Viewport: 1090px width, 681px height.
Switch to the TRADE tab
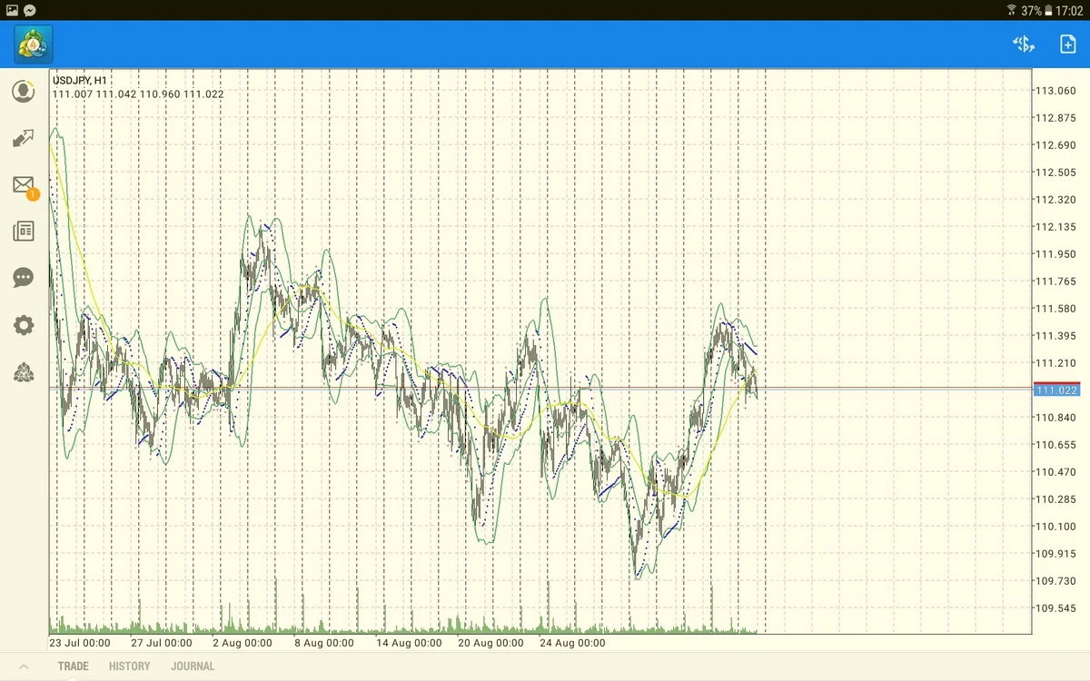click(74, 666)
